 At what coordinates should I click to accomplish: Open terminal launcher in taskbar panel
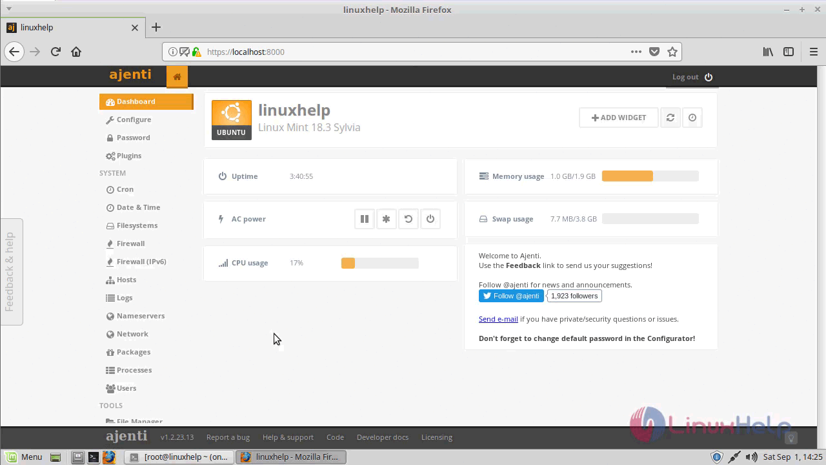[94, 457]
